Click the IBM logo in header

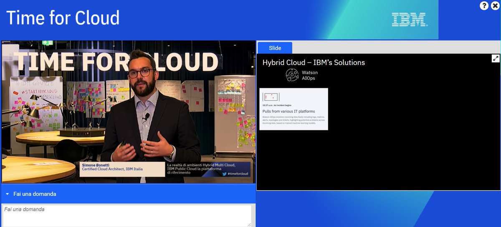[x=409, y=20]
